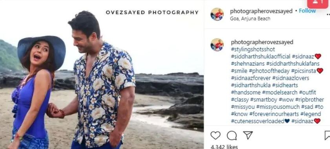Open photographerovezsayed username in caption

click(262, 42)
